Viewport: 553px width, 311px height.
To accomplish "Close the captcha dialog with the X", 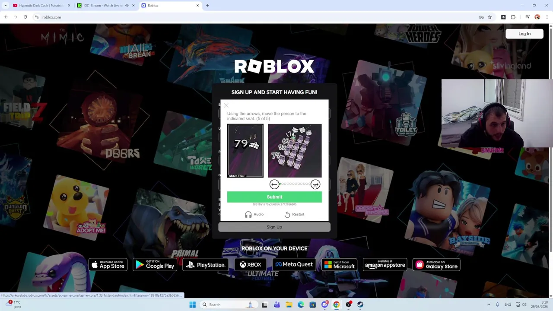I will [226, 105].
